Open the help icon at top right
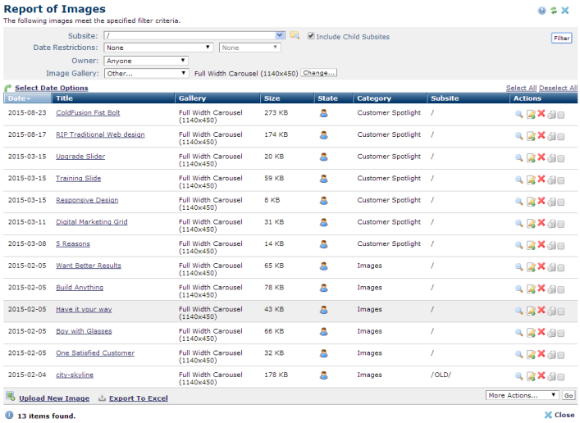This screenshot has height=423, width=580. pyautogui.click(x=542, y=11)
